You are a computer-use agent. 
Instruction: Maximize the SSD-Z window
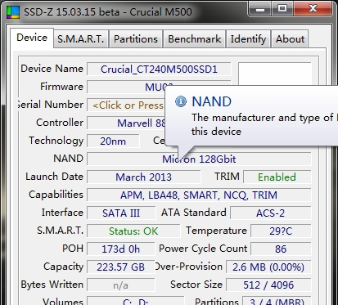click(282, 8)
